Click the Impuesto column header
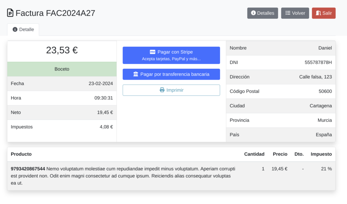347x204 pixels. pyautogui.click(x=321, y=154)
